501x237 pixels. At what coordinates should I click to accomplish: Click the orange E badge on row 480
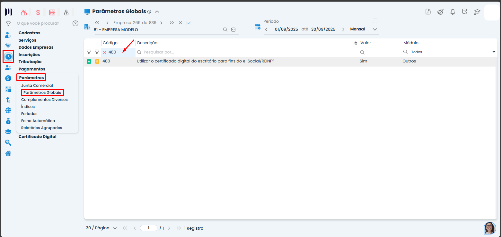(x=97, y=61)
